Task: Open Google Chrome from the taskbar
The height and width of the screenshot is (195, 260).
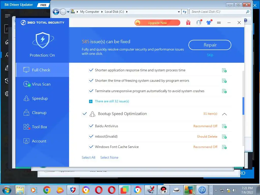Action: [x=47, y=190]
